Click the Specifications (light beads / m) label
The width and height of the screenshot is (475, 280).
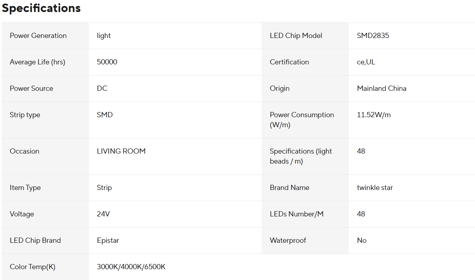(x=301, y=156)
